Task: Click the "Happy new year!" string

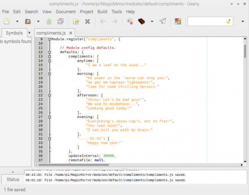Action: coord(104,143)
